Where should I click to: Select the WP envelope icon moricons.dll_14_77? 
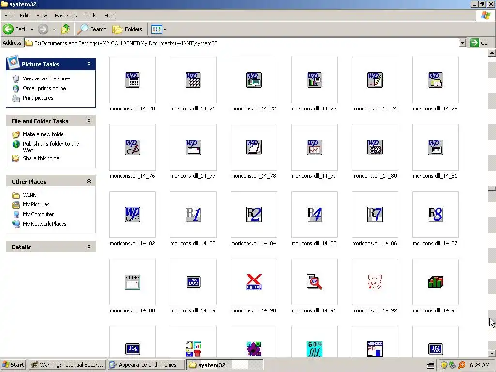[x=193, y=147]
